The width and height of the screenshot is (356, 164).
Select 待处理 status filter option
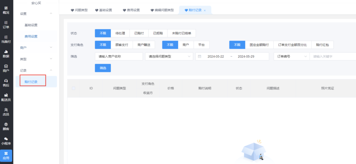click(120, 33)
